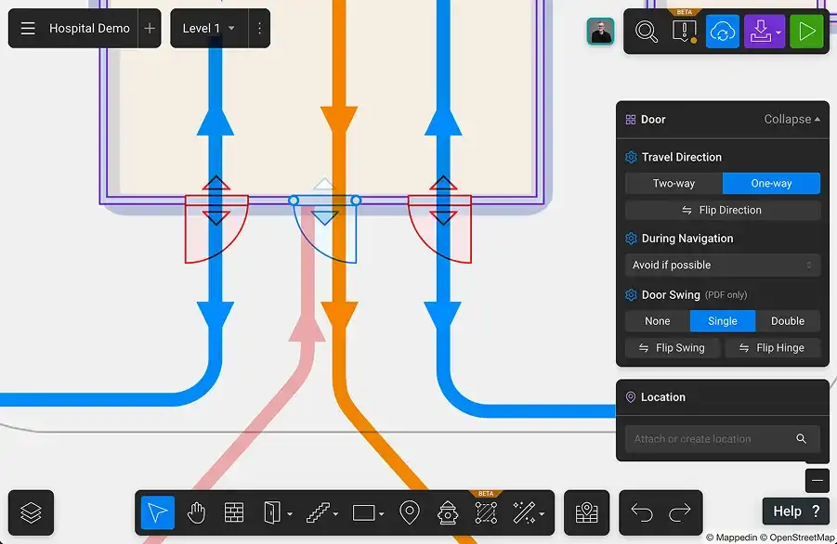
Task: Set Door Swing to None
Action: (657, 321)
